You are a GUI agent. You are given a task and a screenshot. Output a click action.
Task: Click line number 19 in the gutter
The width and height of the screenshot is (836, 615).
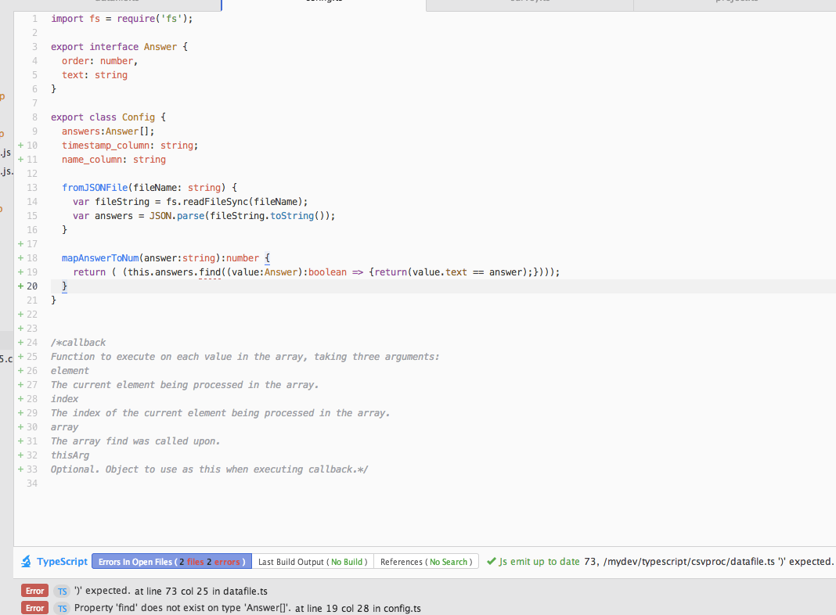pos(32,272)
